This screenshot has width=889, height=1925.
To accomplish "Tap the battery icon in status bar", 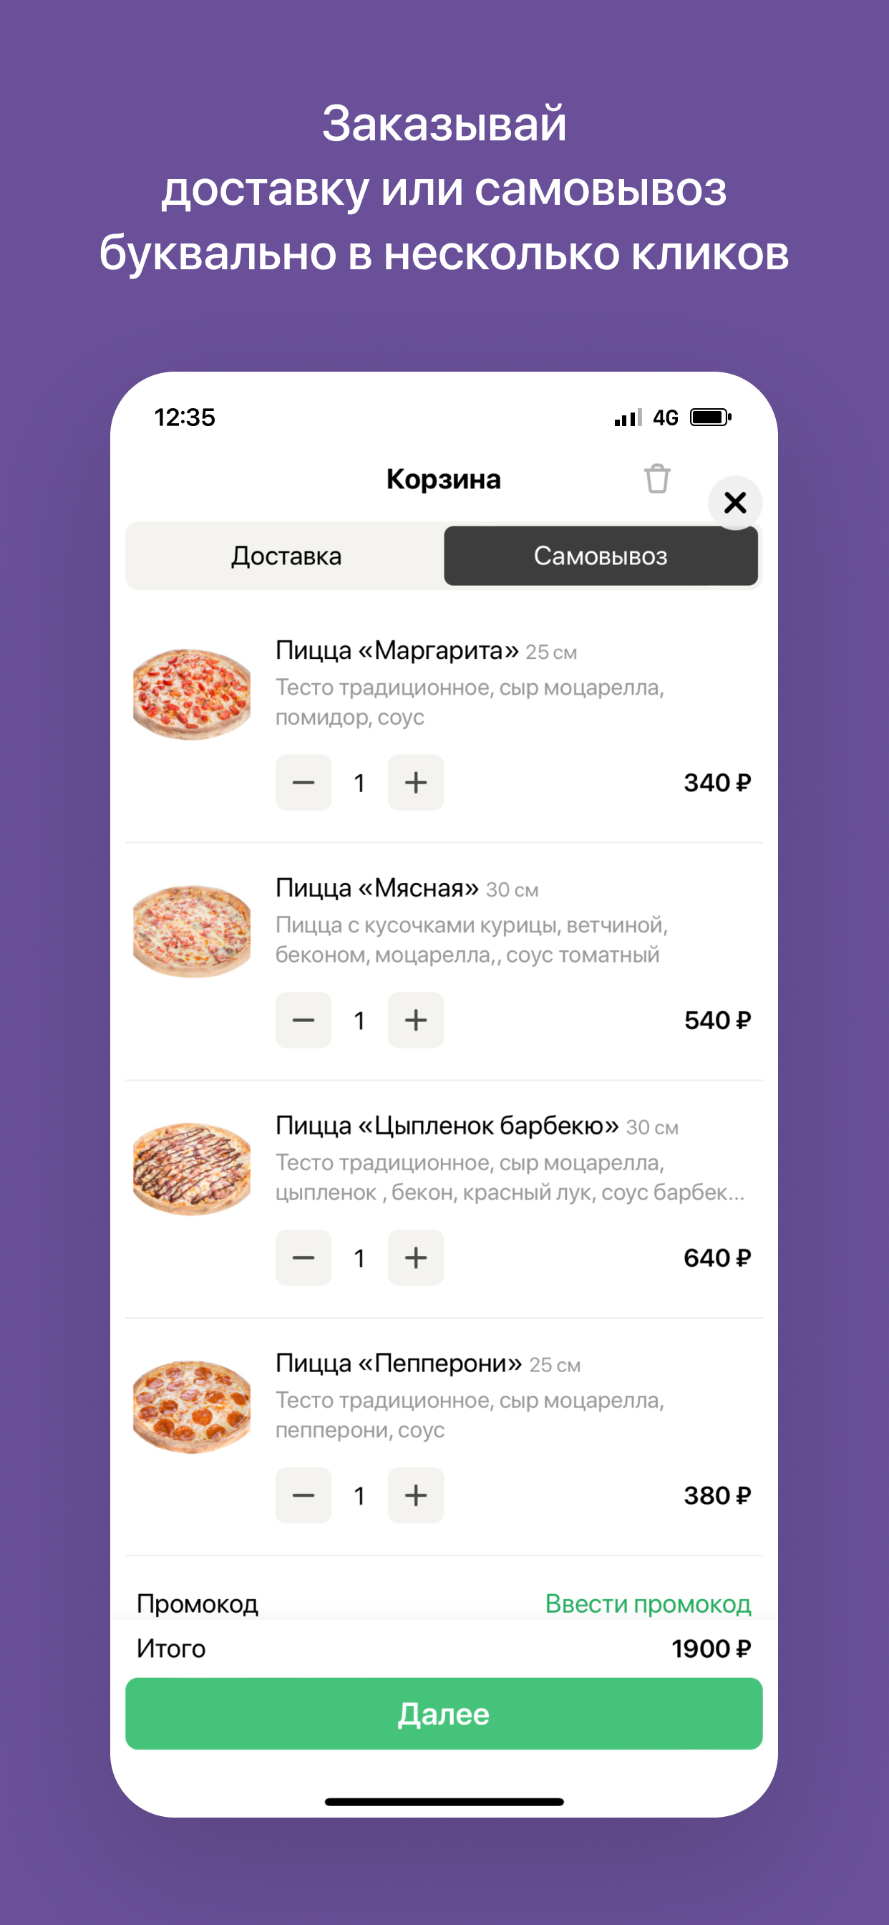I will [711, 417].
